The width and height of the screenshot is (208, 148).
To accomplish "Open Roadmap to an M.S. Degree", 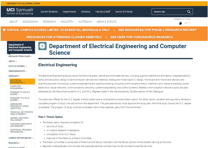I will (20, 93).
